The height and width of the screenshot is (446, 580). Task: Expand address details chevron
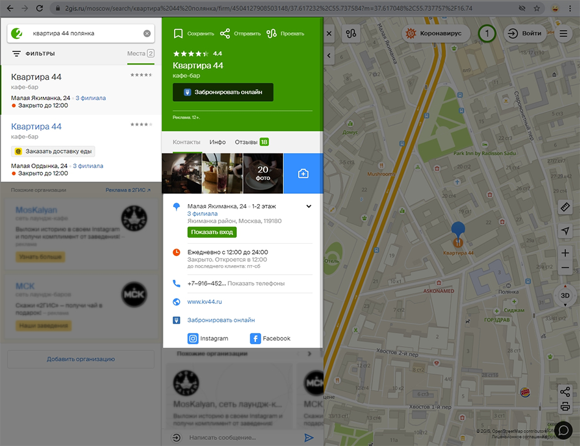pos(308,207)
